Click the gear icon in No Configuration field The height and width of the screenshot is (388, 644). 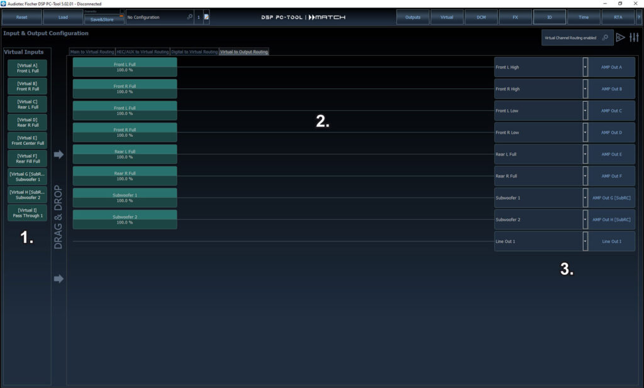(190, 17)
